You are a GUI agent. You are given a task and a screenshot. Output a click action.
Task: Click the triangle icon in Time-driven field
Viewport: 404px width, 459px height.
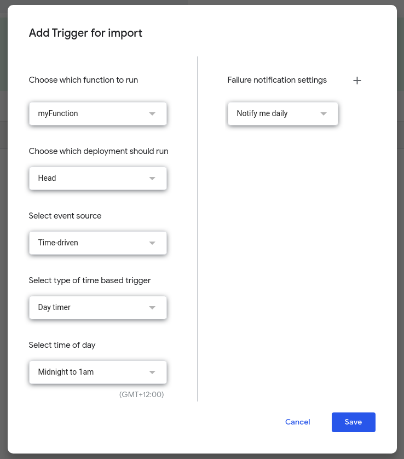click(152, 243)
